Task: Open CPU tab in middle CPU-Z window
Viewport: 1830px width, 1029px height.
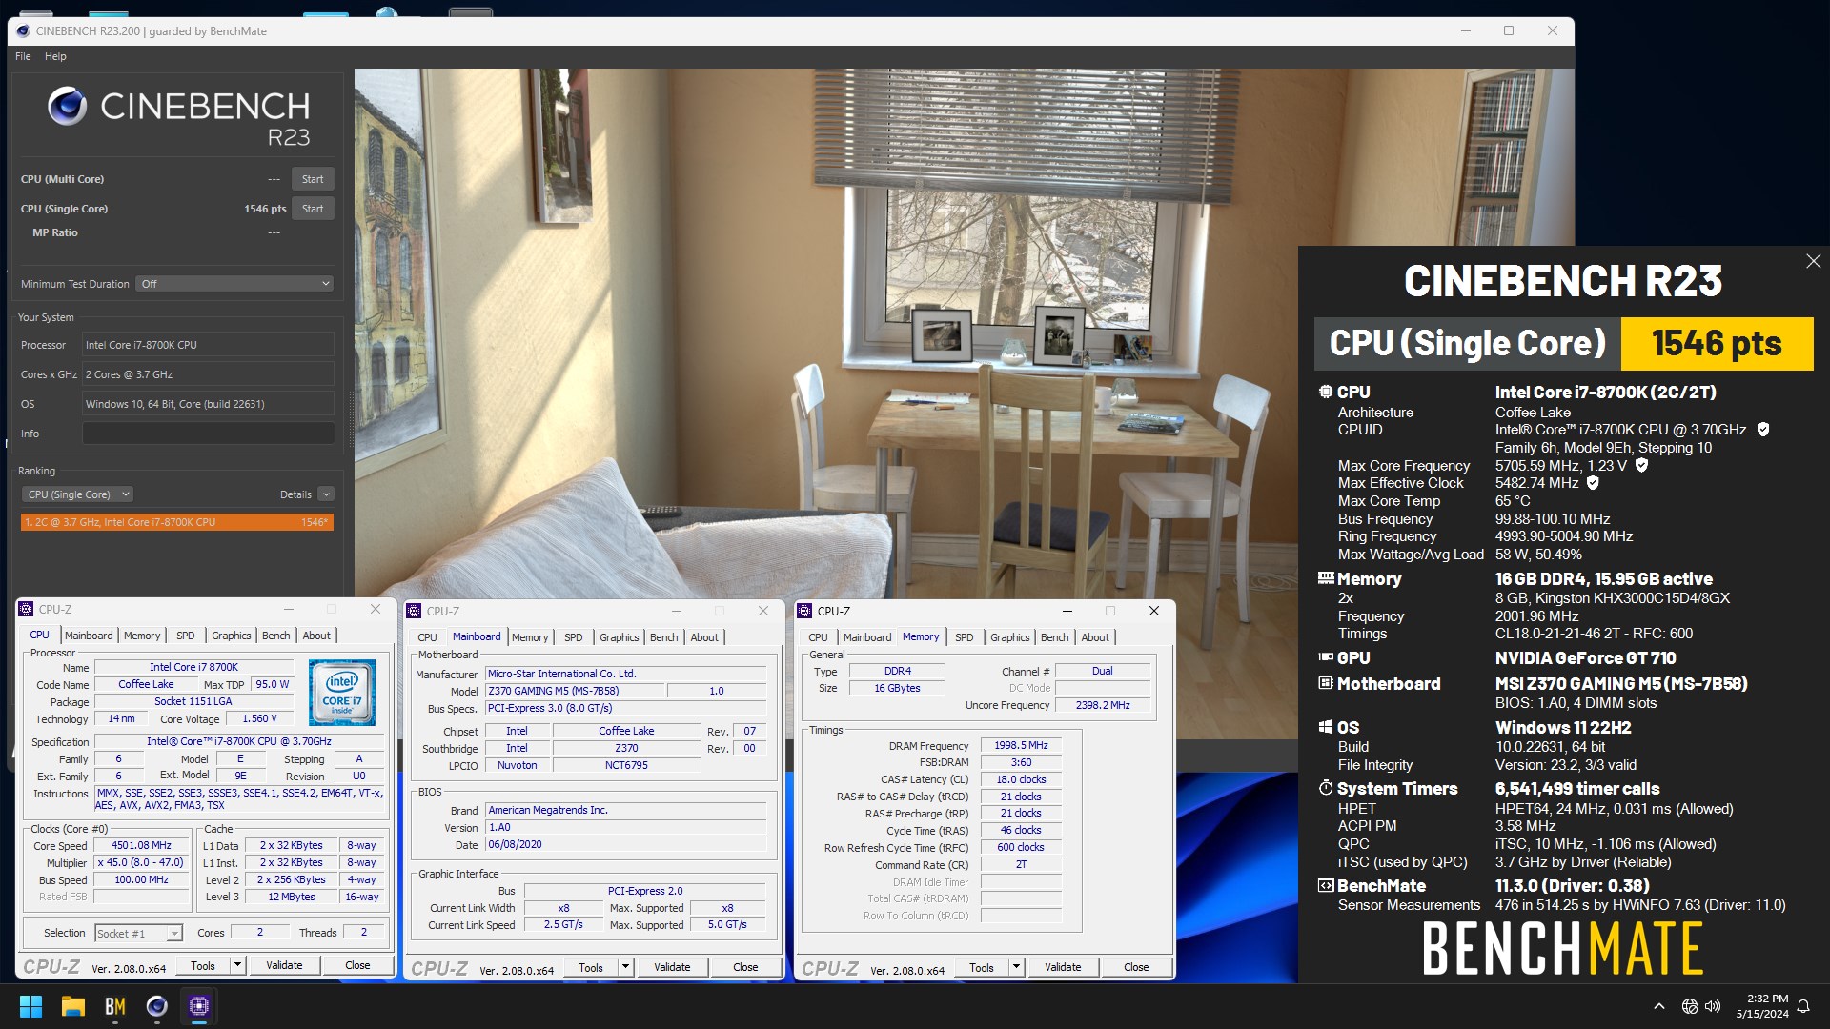Action: pyautogui.click(x=427, y=637)
